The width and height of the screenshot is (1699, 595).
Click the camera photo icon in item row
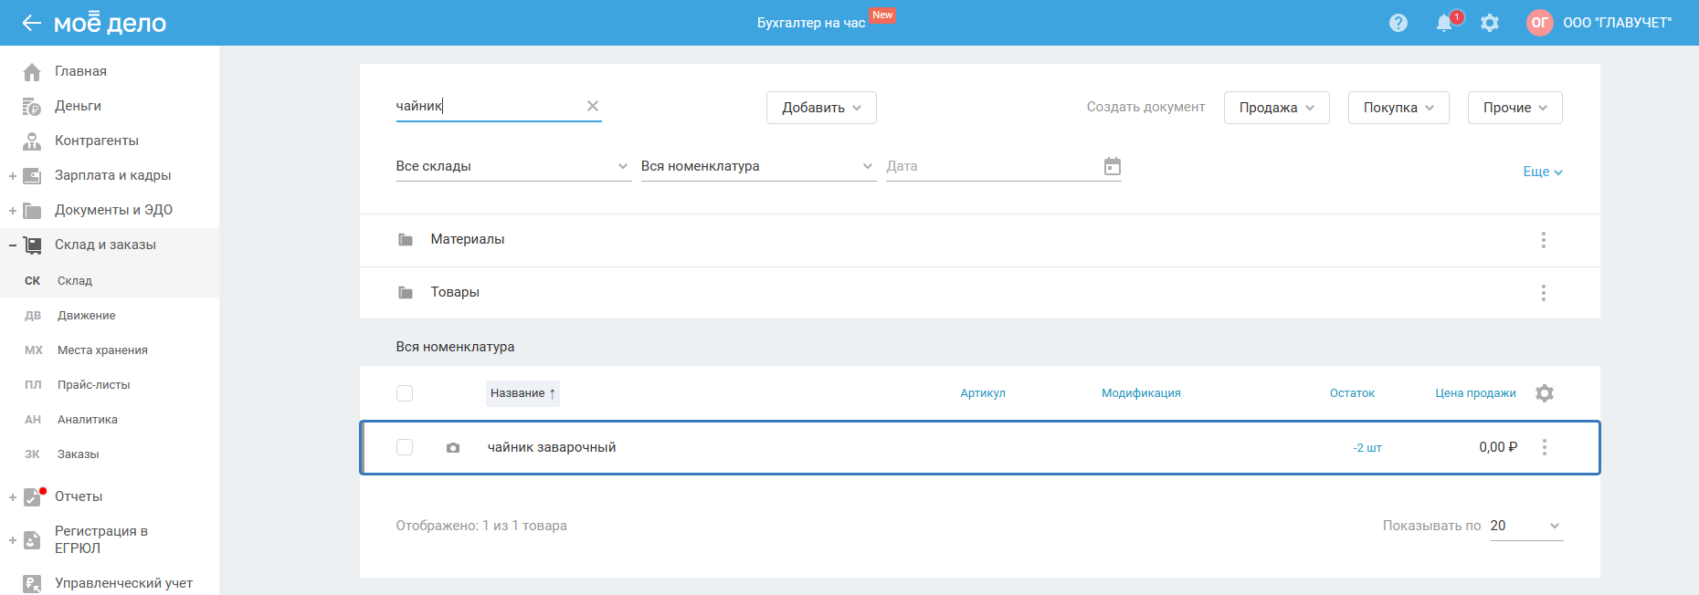[x=453, y=448]
